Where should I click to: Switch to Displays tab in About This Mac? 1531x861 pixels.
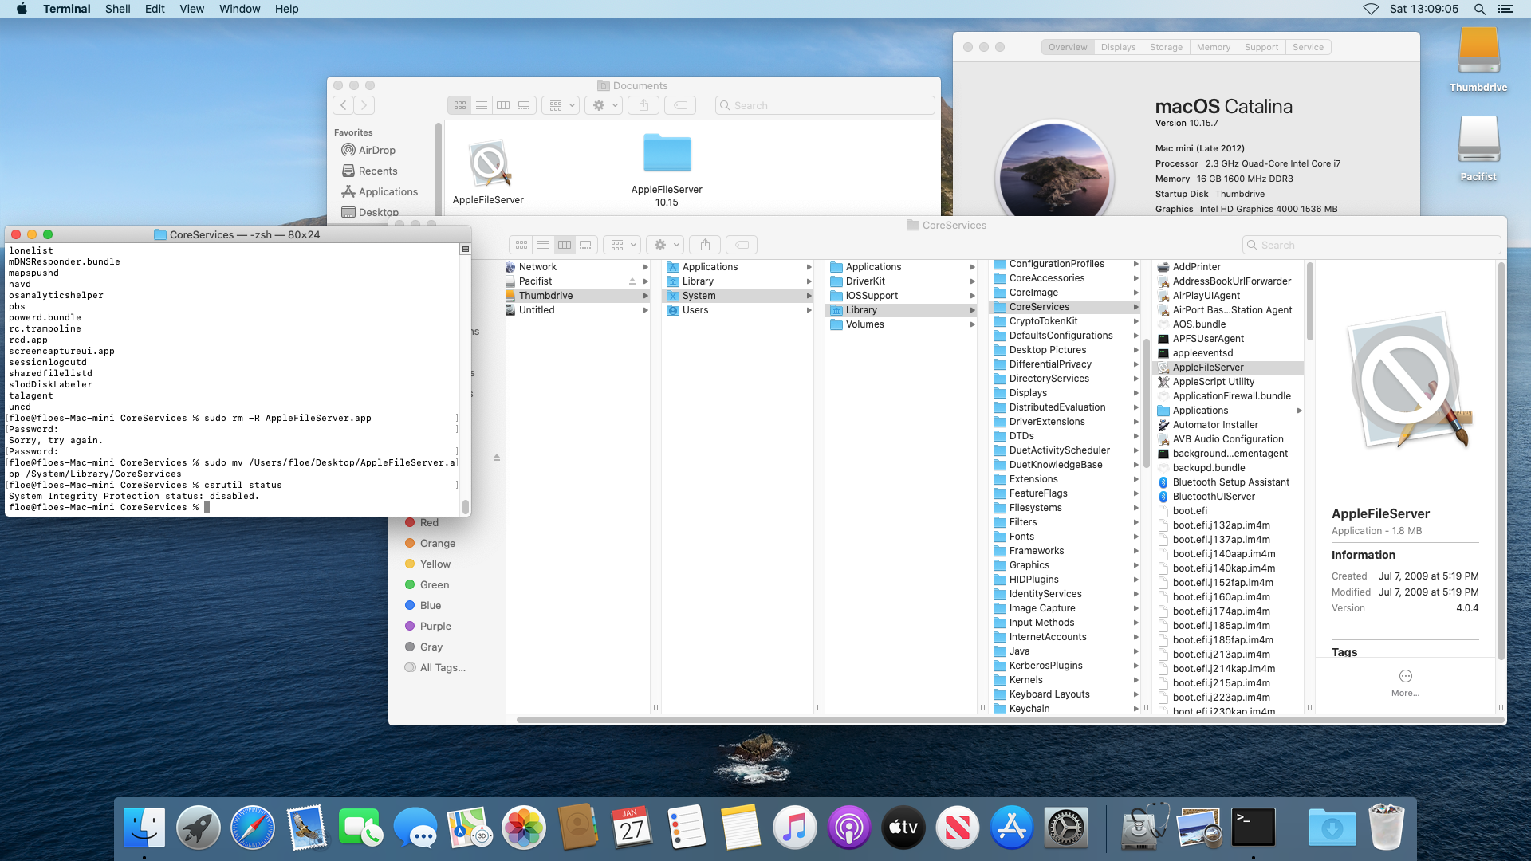coord(1118,47)
